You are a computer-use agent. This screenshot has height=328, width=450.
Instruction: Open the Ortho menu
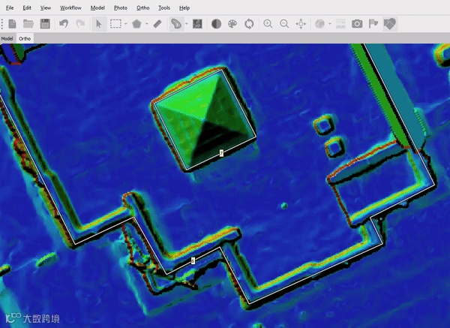click(143, 8)
